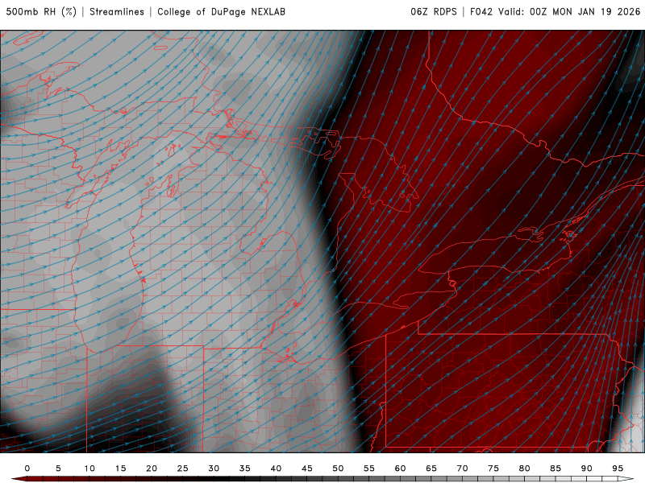645x483 pixels.
Task: Pick the colorbar value "70"
Action: tap(462, 469)
